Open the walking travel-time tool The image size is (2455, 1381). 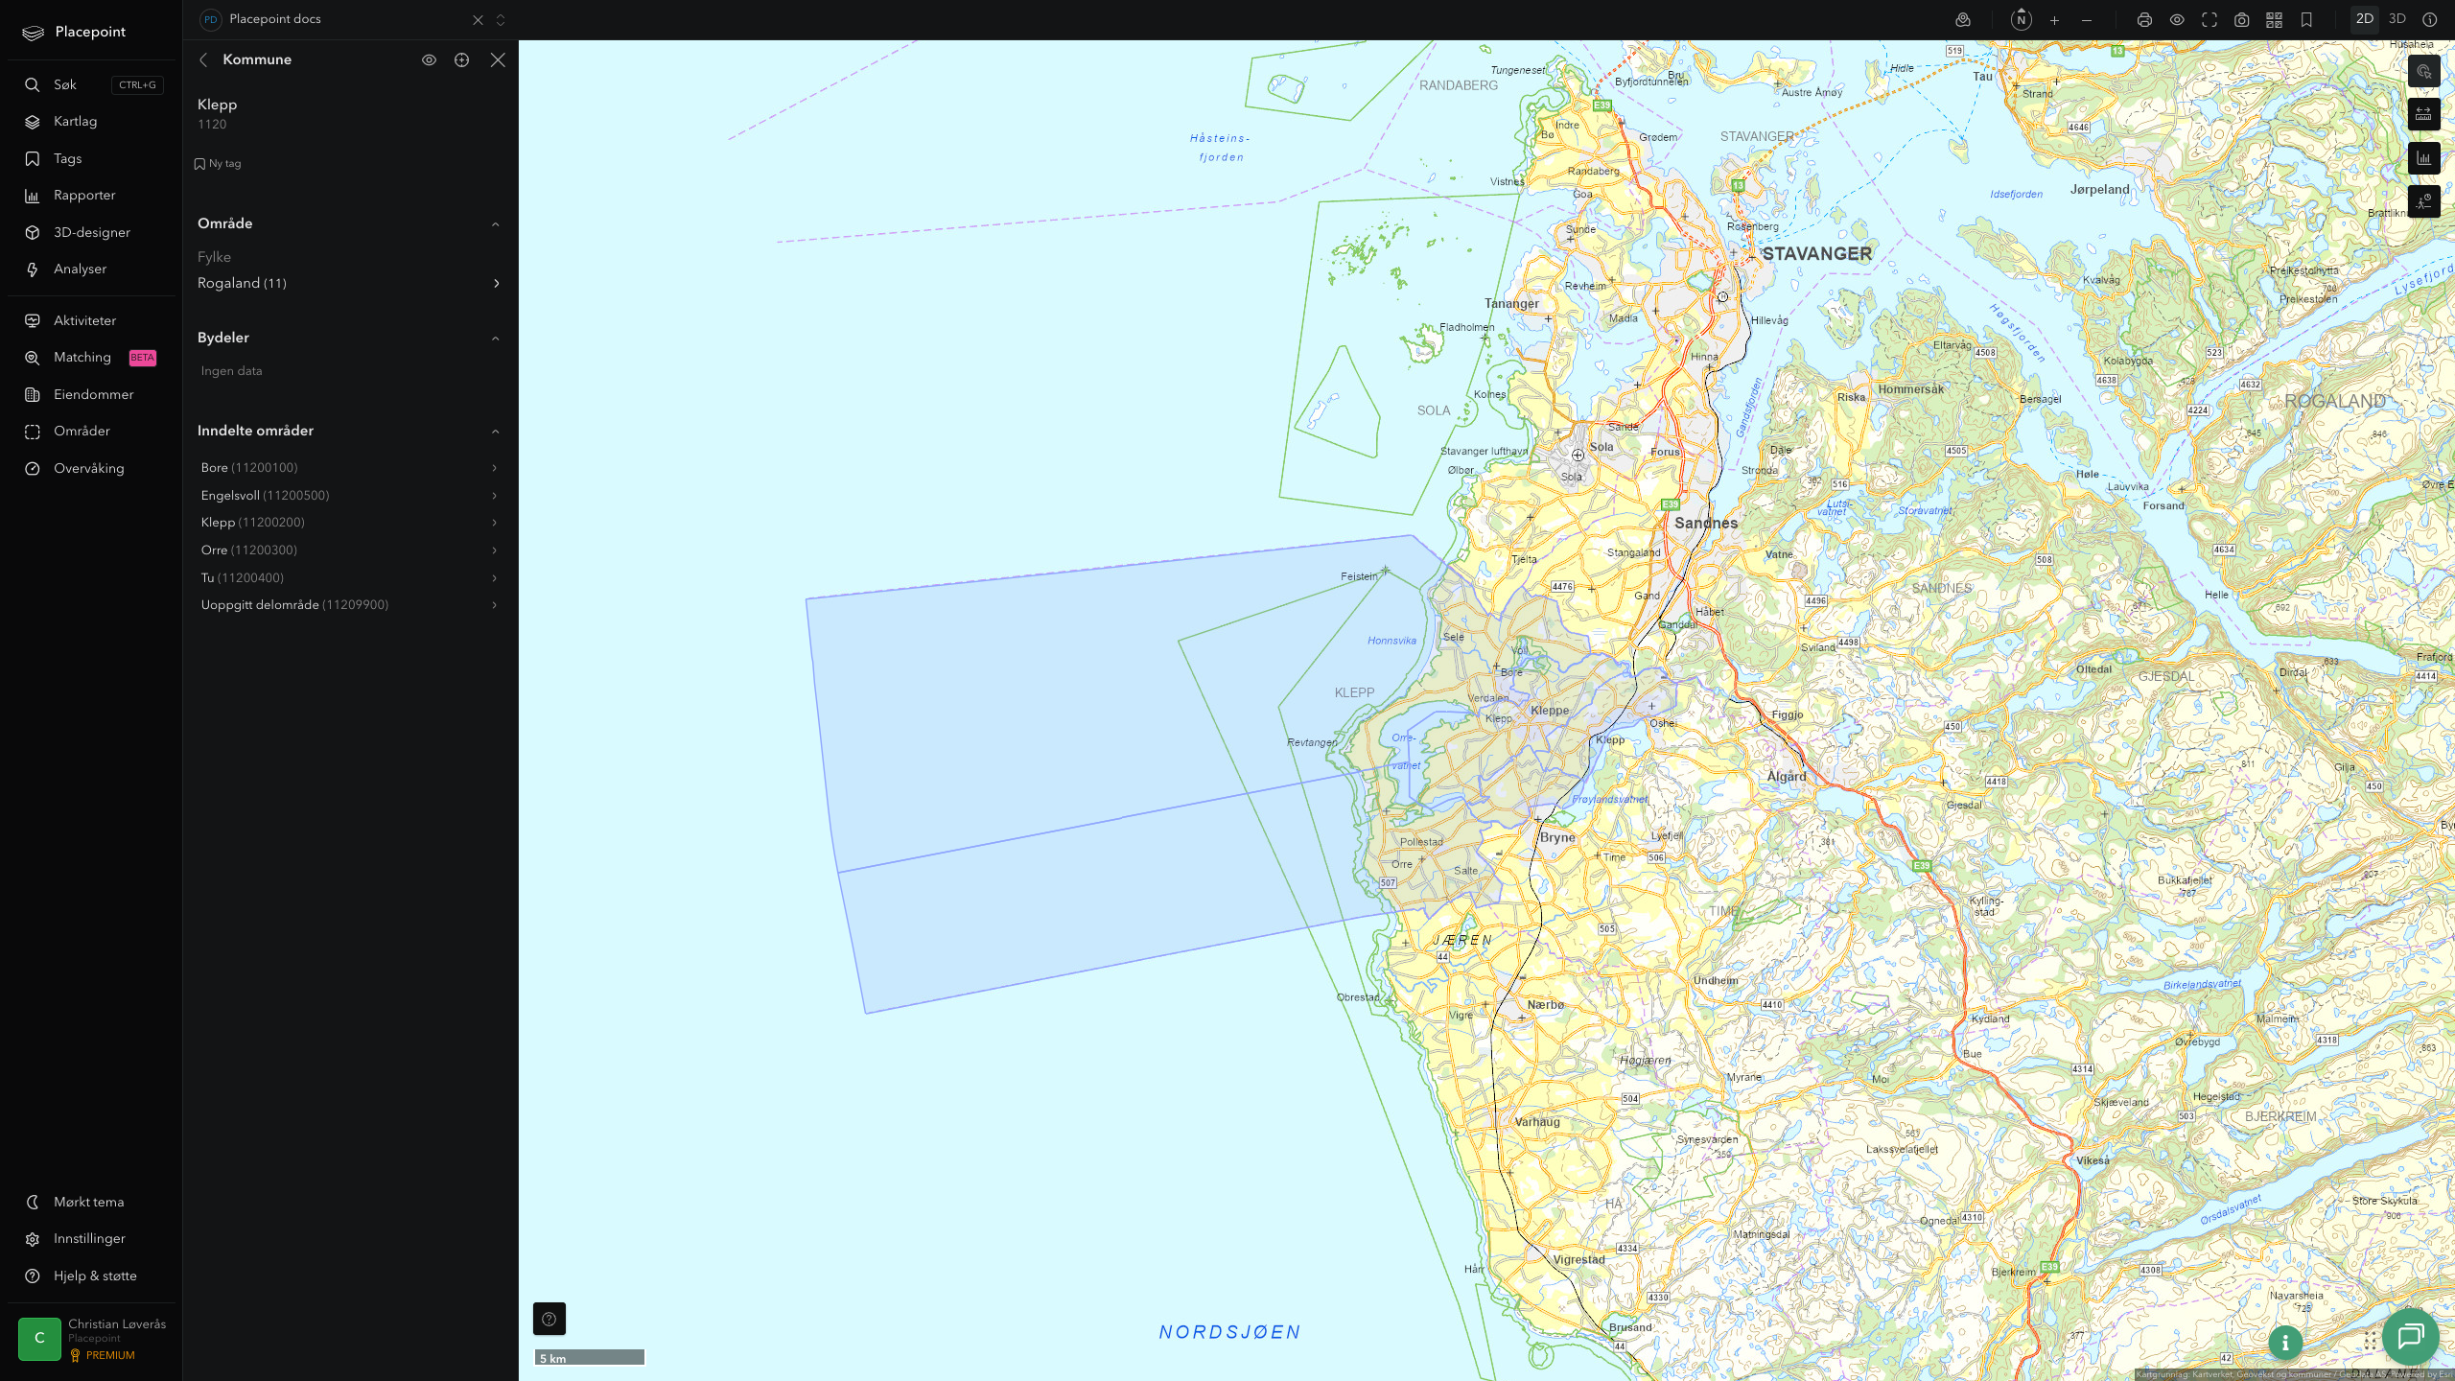click(x=2423, y=201)
